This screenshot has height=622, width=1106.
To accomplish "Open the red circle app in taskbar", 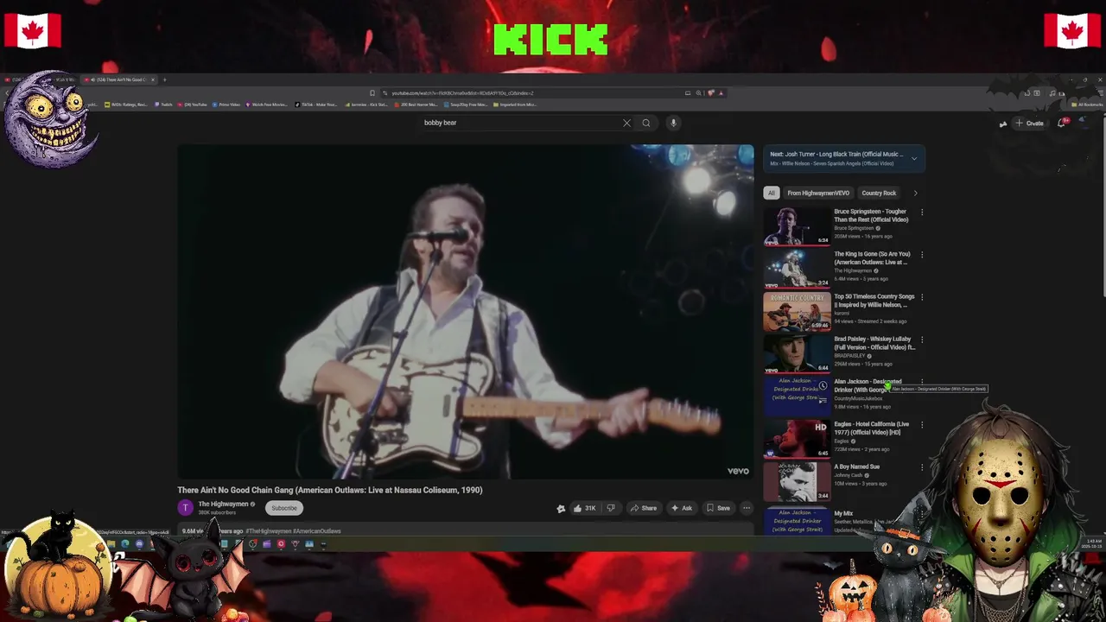I will tap(281, 543).
